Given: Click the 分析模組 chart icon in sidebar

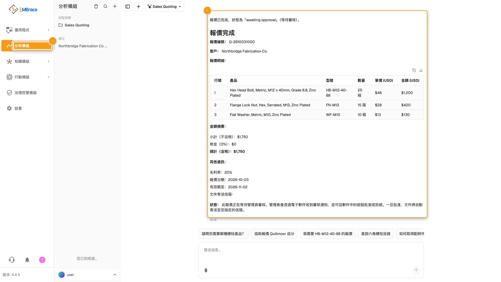Looking at the screenshot, I should pos(9,46).
